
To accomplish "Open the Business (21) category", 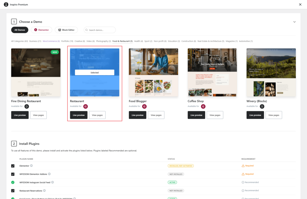I will point(35,41).
